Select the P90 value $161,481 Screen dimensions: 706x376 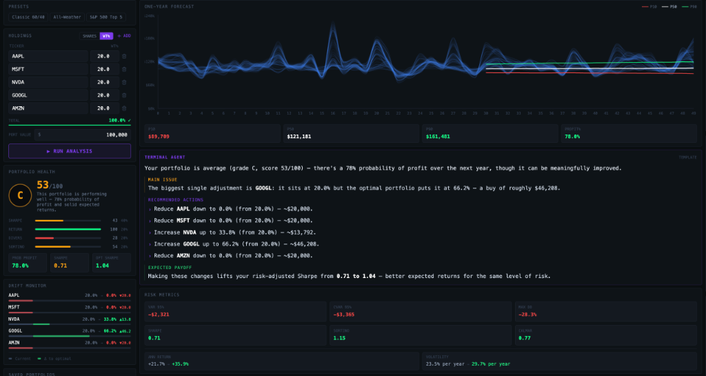click(438, 137)
